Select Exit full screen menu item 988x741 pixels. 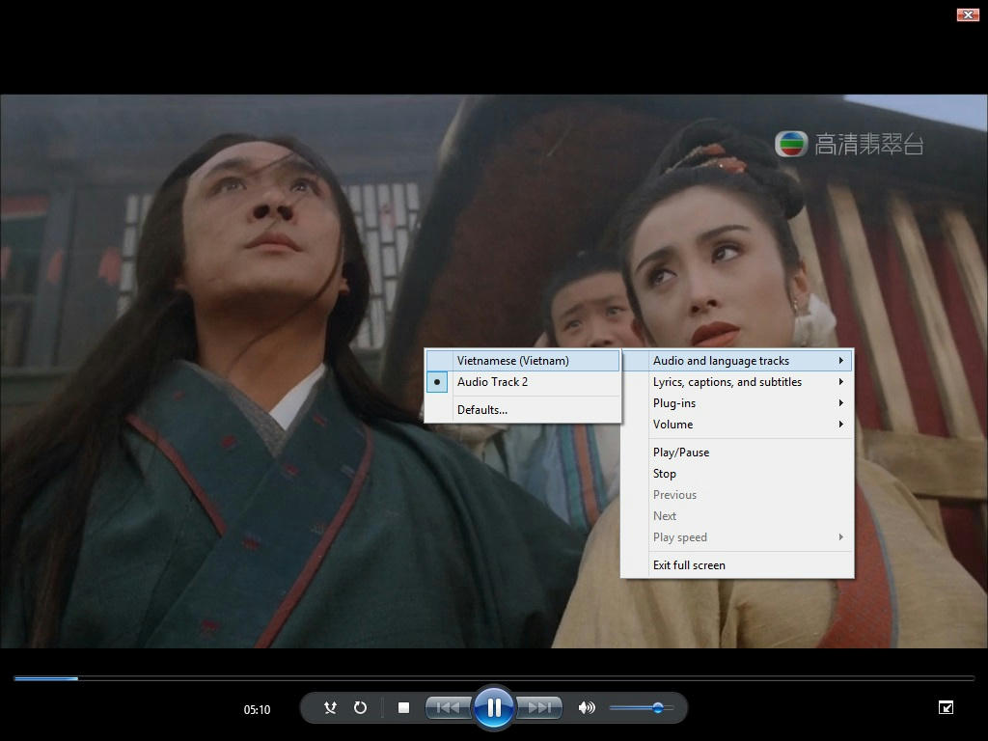pyautogui.click(x=737, y=565)
